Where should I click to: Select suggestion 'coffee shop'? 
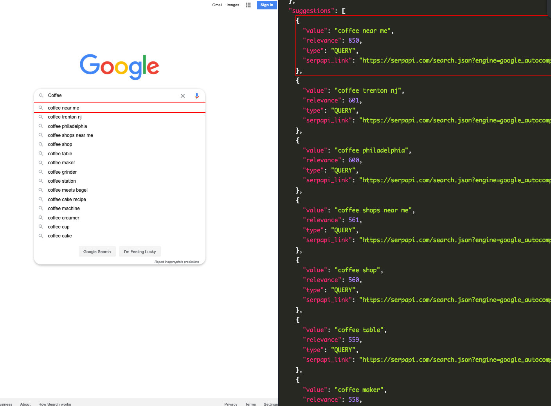click(x=120, y=144)
